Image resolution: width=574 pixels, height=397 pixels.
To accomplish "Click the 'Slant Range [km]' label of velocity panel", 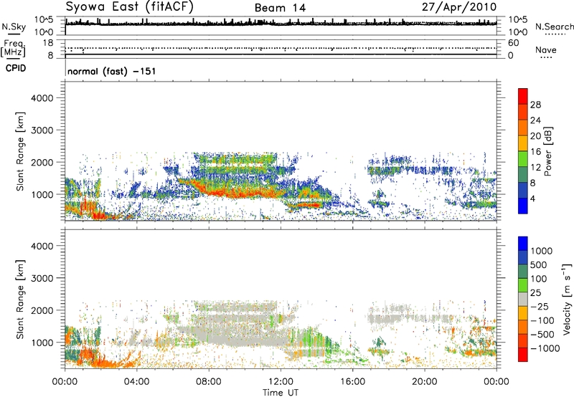I will 20,300.
